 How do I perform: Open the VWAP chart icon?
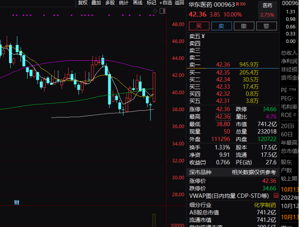point(276,196)
